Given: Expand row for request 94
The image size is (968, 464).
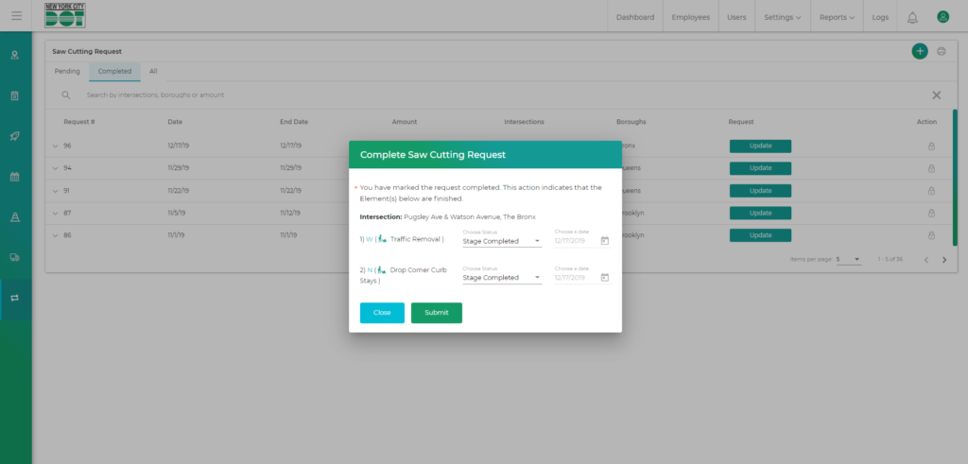Looking at the screenshot, I should coord(55,168).
